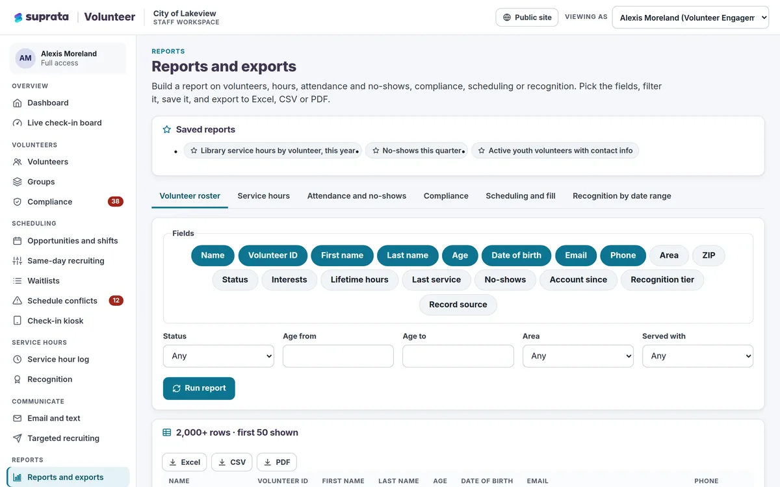Click the download icon on CSV button
780x487 pixels.
coord(222,462)
